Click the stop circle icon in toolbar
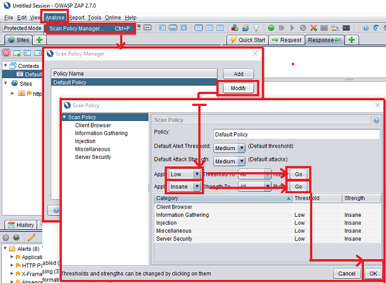Viewport: 386px width, 283px height. tap(303, 28)
